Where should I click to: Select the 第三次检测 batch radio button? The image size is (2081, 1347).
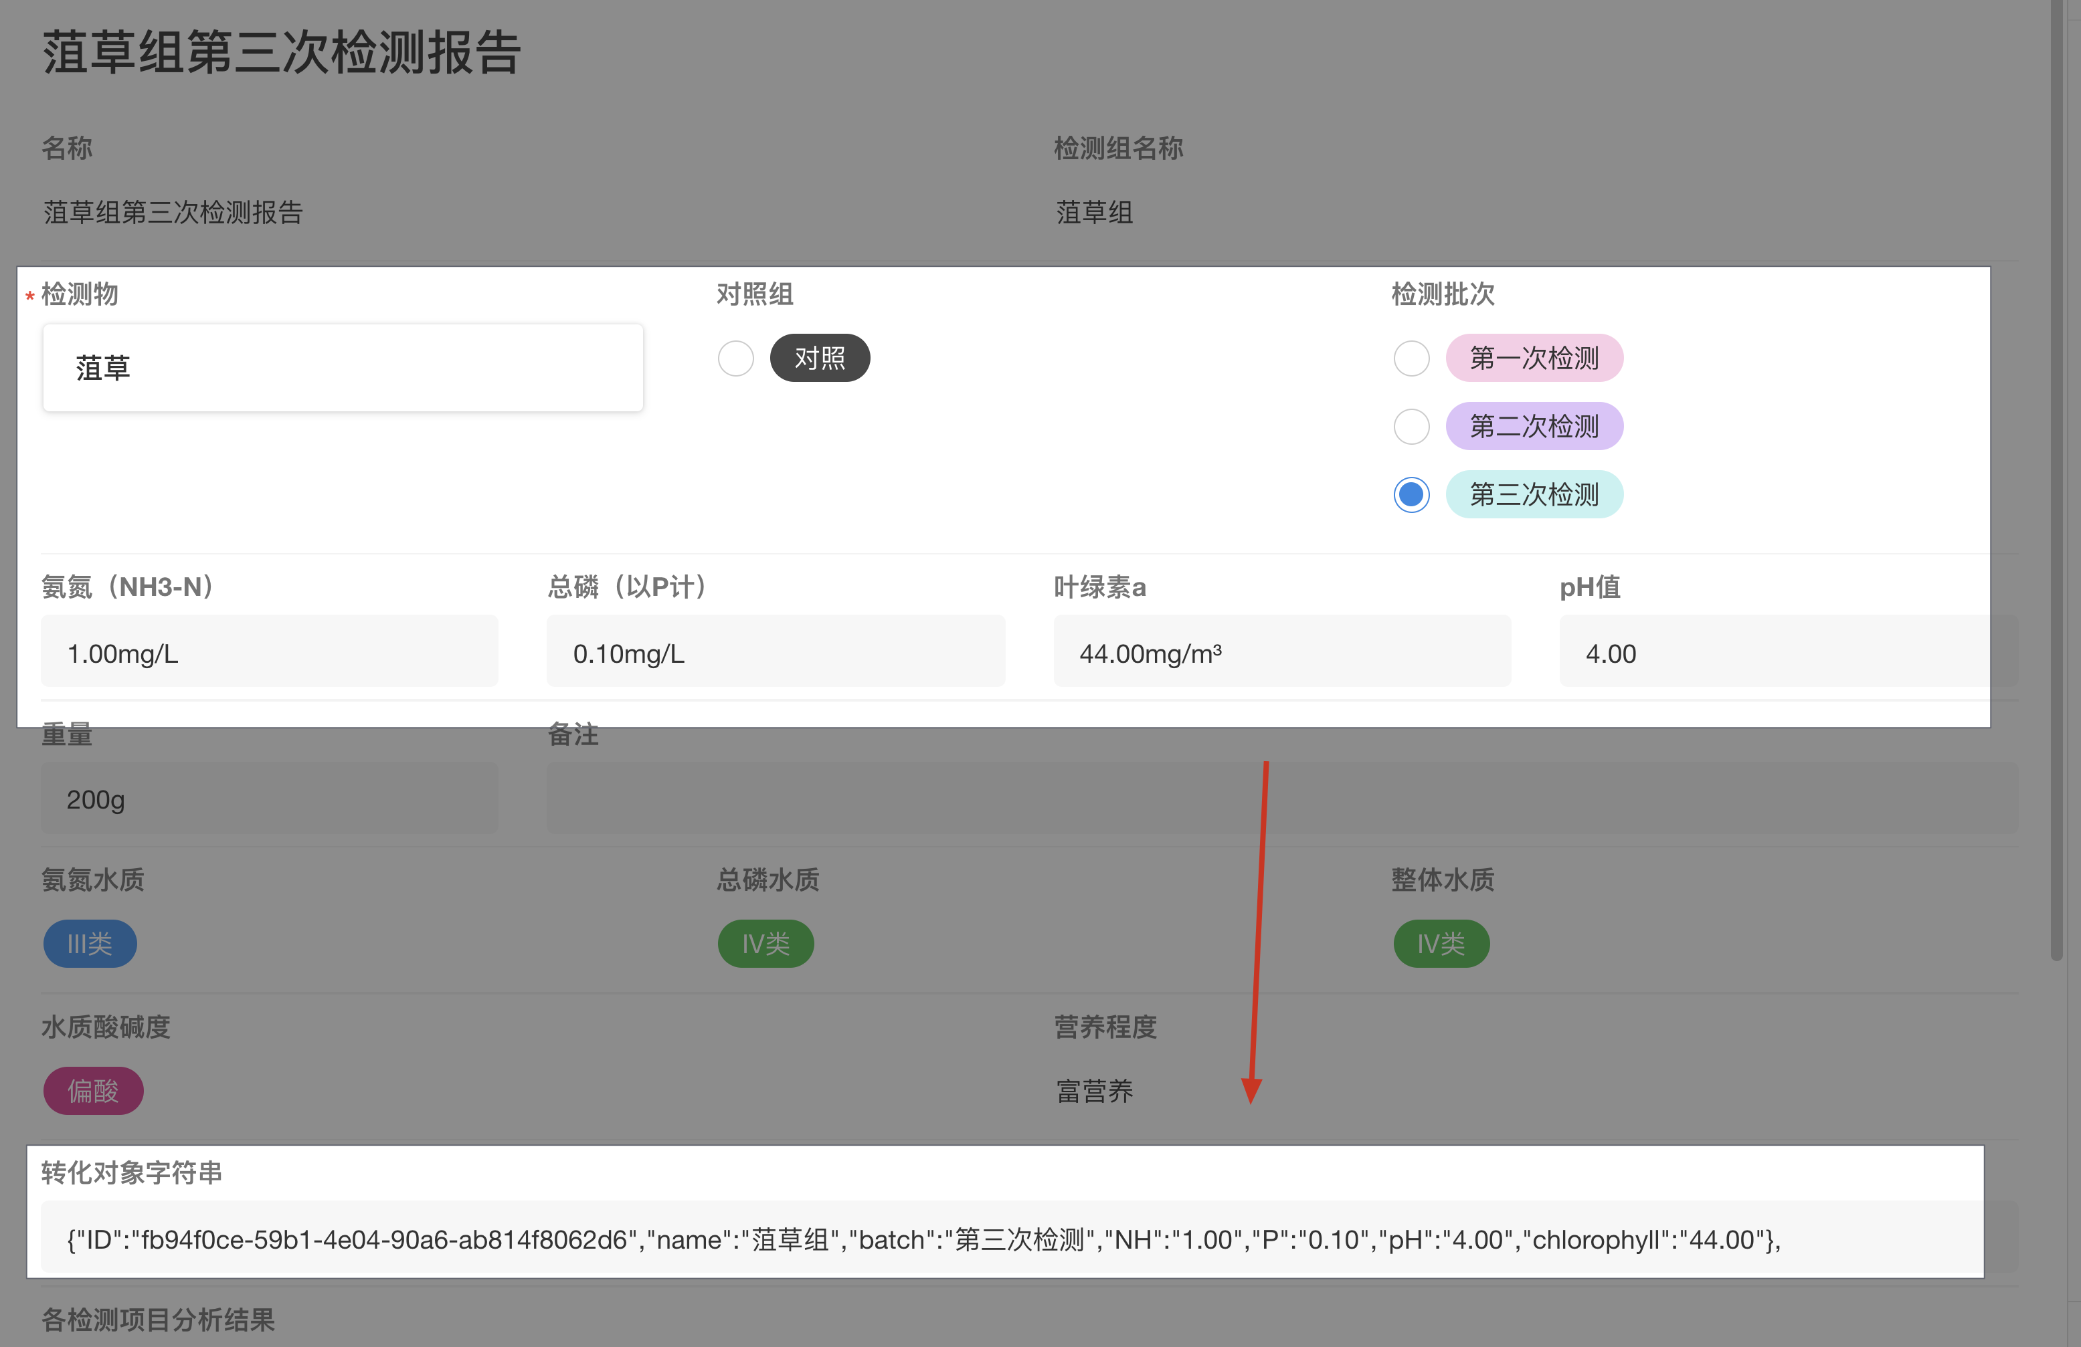point(1411,495)
